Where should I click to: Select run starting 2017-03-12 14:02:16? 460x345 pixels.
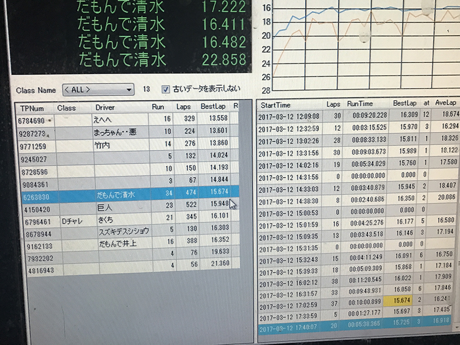click(x=358, y=164)
